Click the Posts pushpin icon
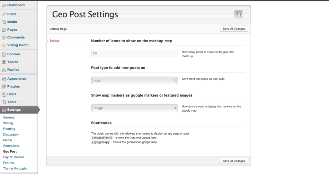 (4, 14)
